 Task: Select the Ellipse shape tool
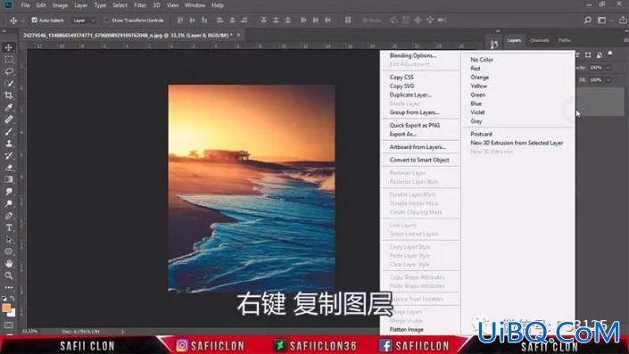click(8, 251)
